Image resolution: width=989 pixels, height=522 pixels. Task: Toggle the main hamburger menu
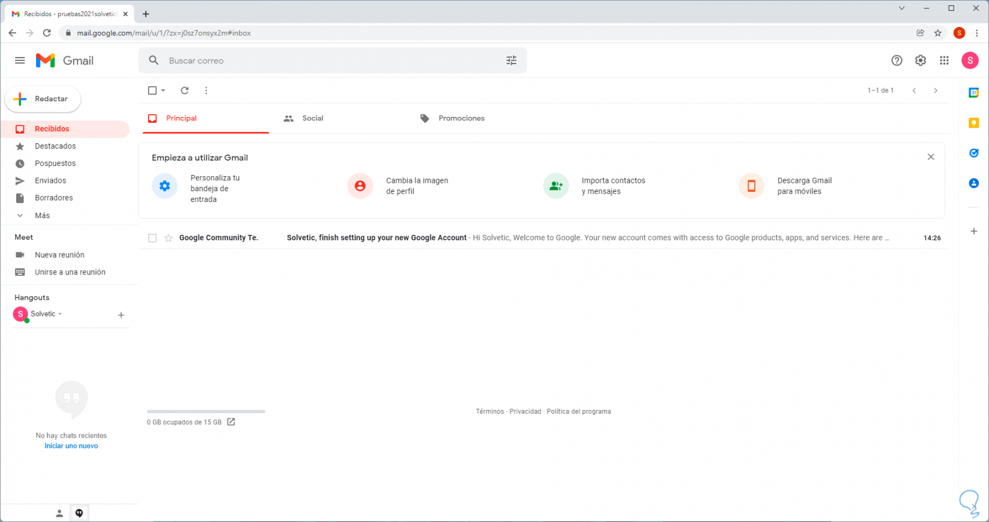tap(20, 61)
